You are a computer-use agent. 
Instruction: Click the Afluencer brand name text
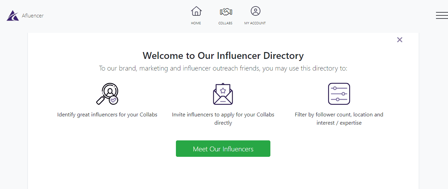click(x=33, y=15)
